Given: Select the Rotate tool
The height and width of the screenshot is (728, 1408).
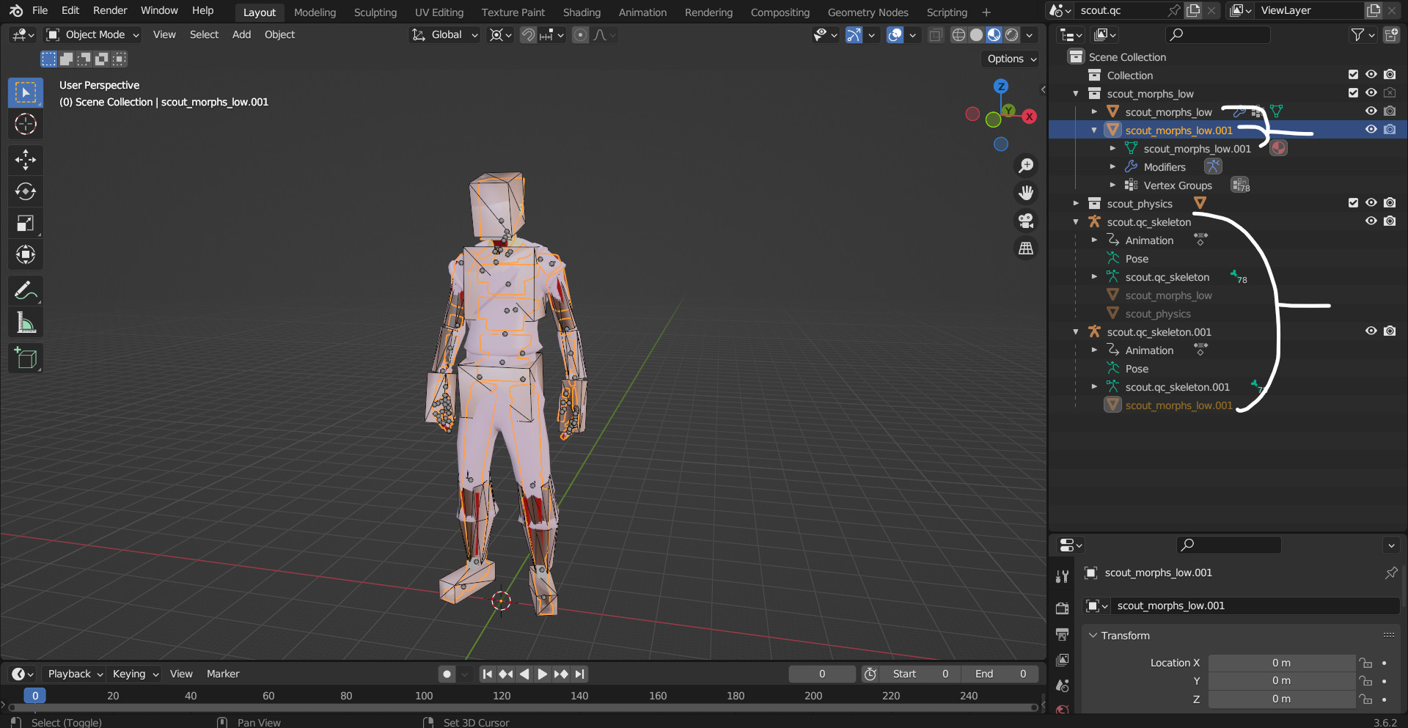Looking at the screenshot, I should [x=26, y=191].
